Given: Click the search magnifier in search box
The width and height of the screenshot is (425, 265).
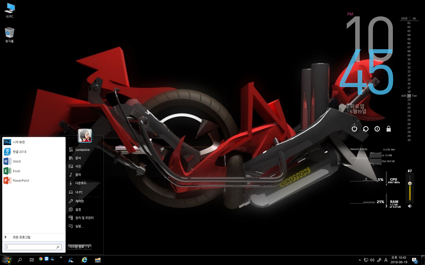Looking at the screenshot, I should (58, 247).
